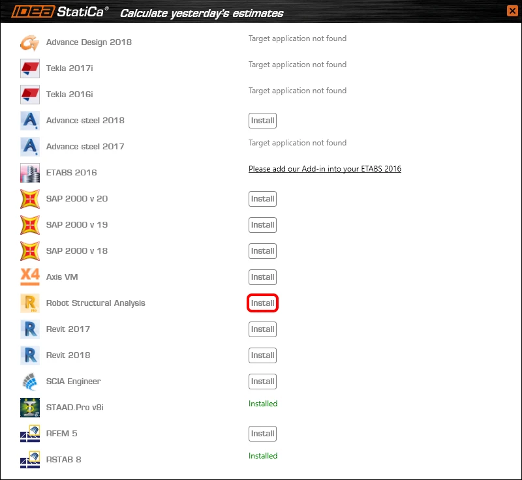Select the 'SAP 2000 v 18' label
This screenshot has height=480, width=522.
click(x=77, y=251)
